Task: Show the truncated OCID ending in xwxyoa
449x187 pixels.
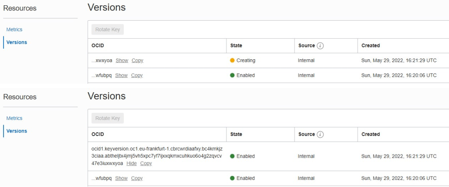Action: 122,61
